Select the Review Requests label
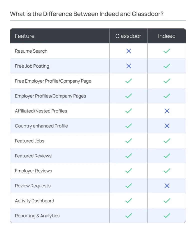 33,186
